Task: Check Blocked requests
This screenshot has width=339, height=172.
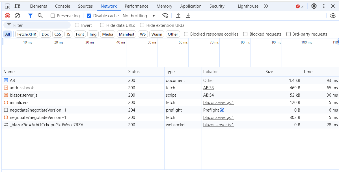Action: point(245,34)
